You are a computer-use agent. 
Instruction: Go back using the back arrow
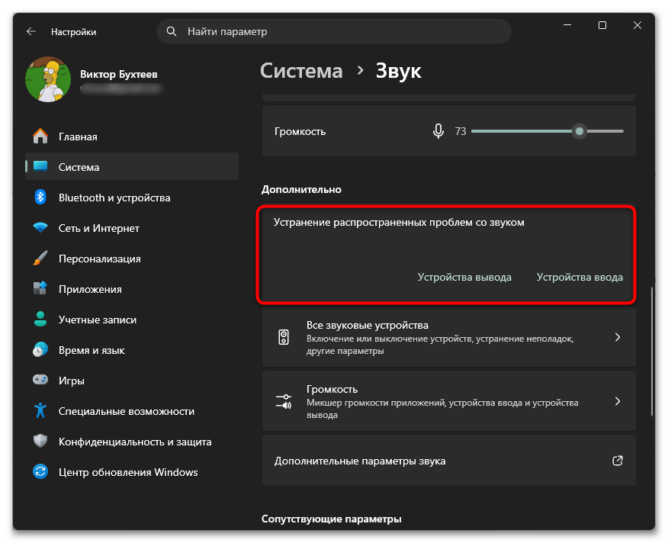(31, 31)
